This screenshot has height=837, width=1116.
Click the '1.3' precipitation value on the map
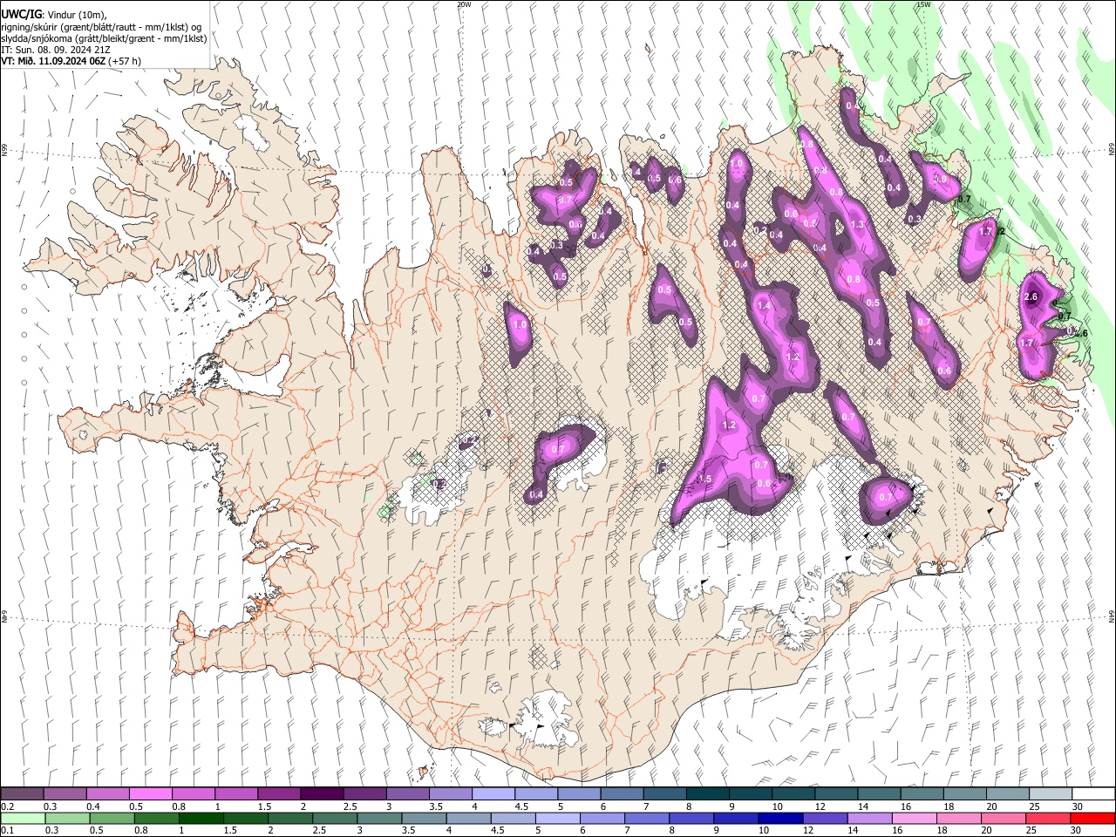(857, 225)
